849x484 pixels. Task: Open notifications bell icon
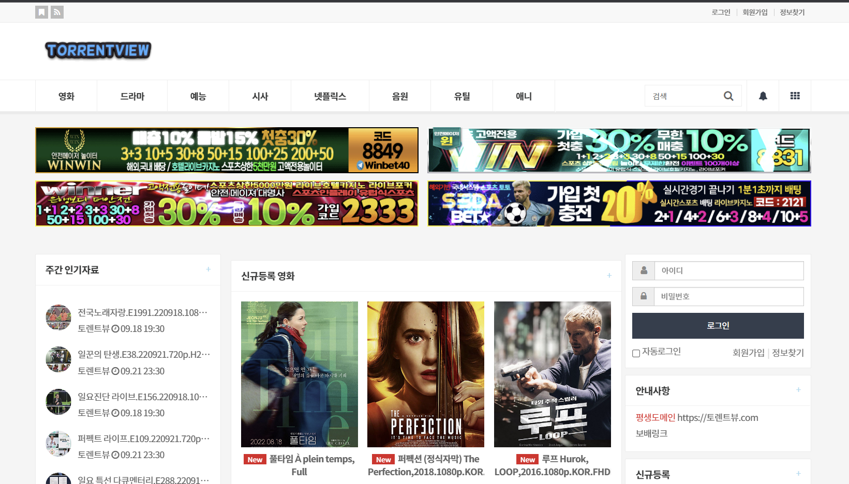pos(763,96)
